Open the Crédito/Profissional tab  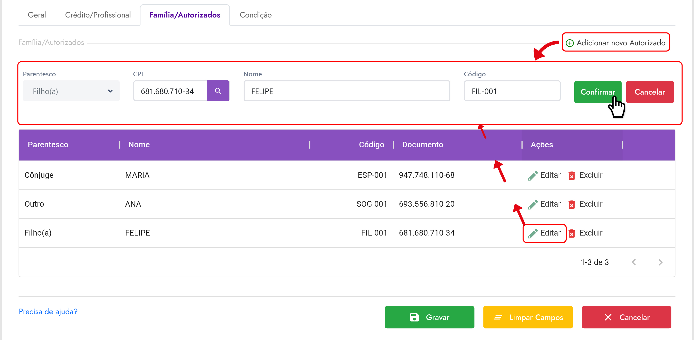point(98,15)
